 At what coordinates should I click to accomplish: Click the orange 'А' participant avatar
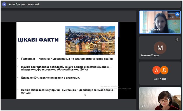pos(156,70)
